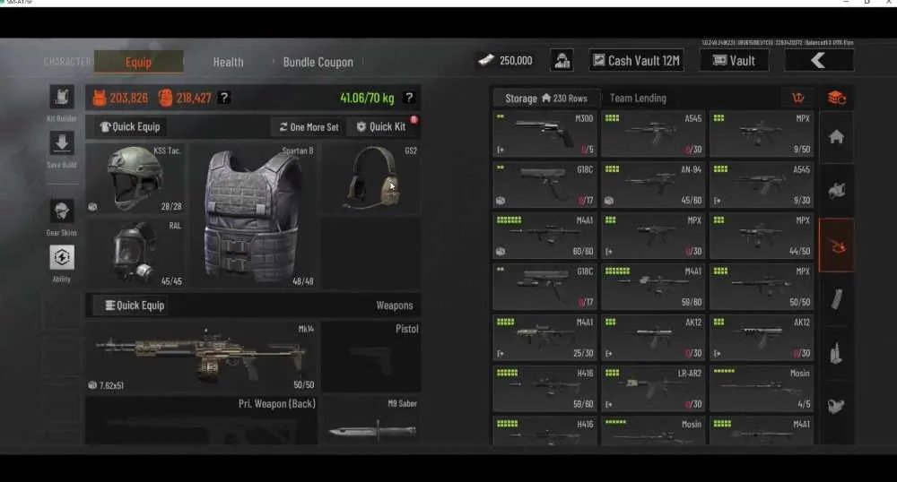Click the Weapons section label
Image resolution: width=897 pixels, height=482 pixels.
click(395, 306)
